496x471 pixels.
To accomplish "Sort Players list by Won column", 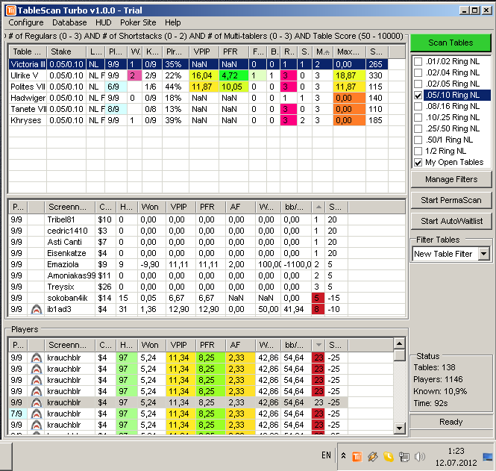I will (152, 345).
